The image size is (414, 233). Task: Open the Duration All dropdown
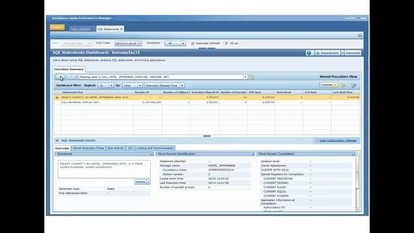(x=175, y=43)
